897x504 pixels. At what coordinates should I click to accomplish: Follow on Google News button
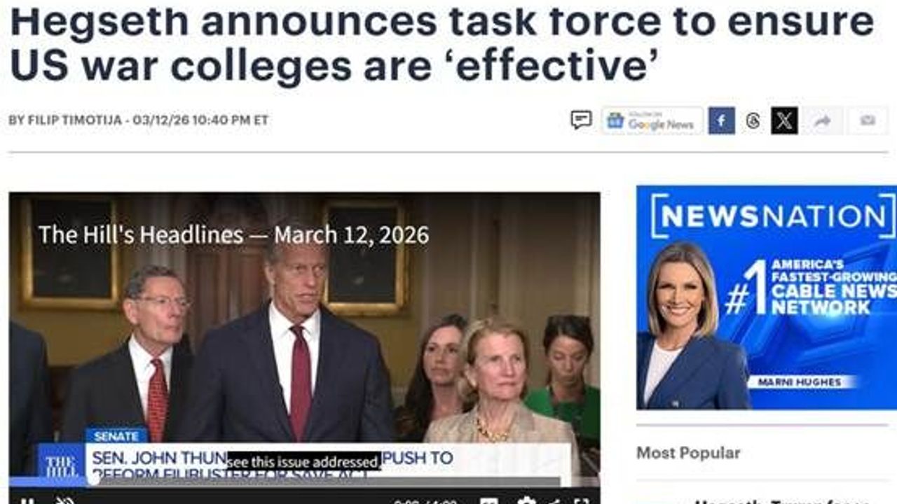pos(652,120)
